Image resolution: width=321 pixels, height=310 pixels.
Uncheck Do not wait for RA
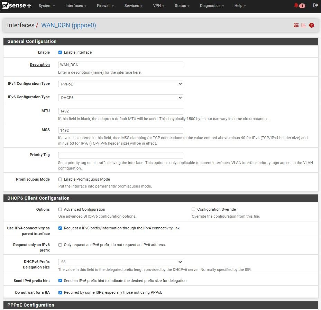pos(60,292)
